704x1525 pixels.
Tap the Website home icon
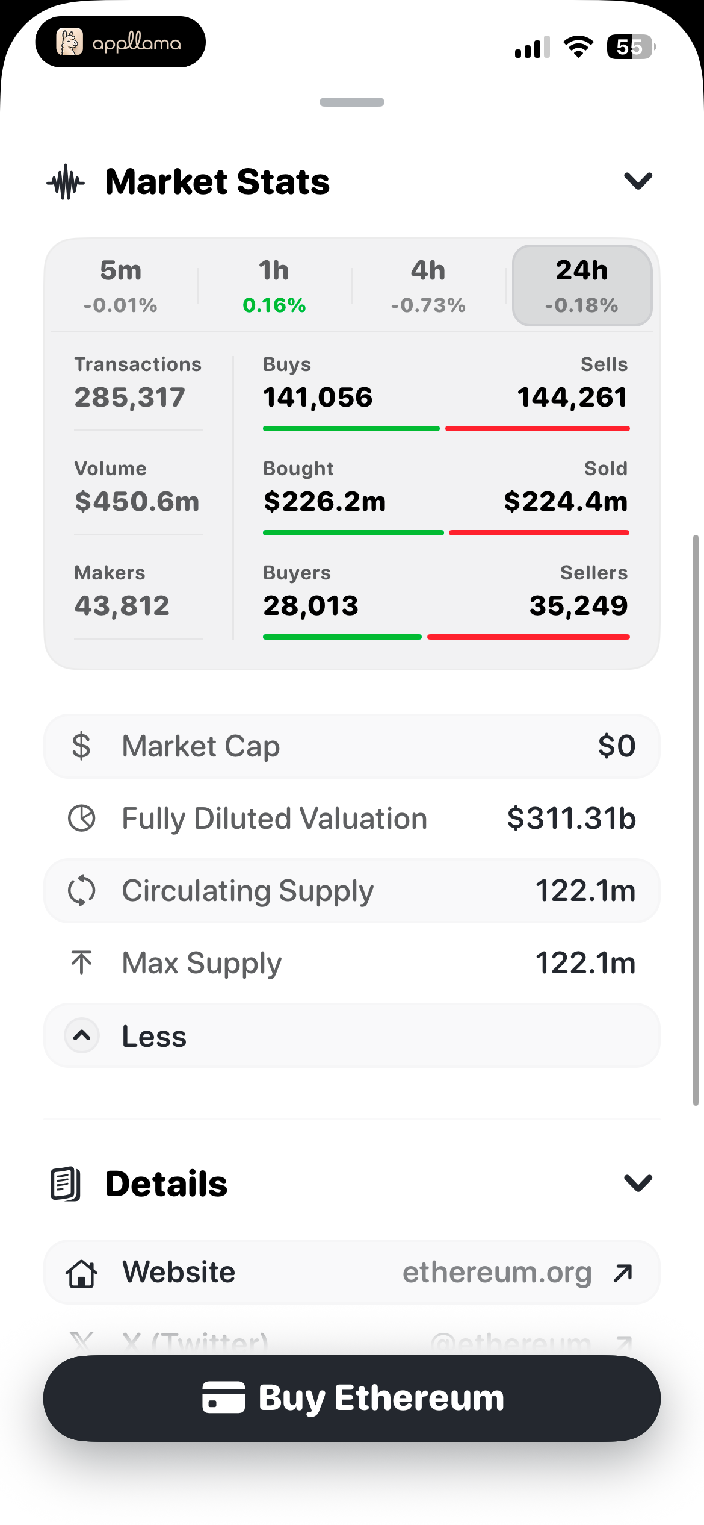(81, 1273)
